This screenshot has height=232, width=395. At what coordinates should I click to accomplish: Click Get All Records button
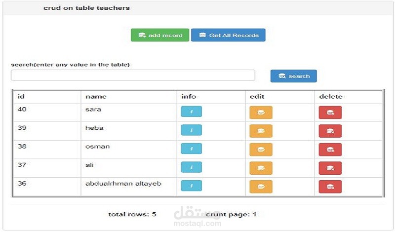point(228,35)
